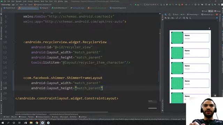Select the third green avatar in layout preview

177,68
